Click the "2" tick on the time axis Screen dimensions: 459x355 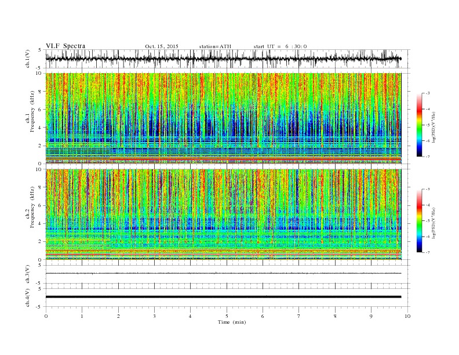(118, 316)
